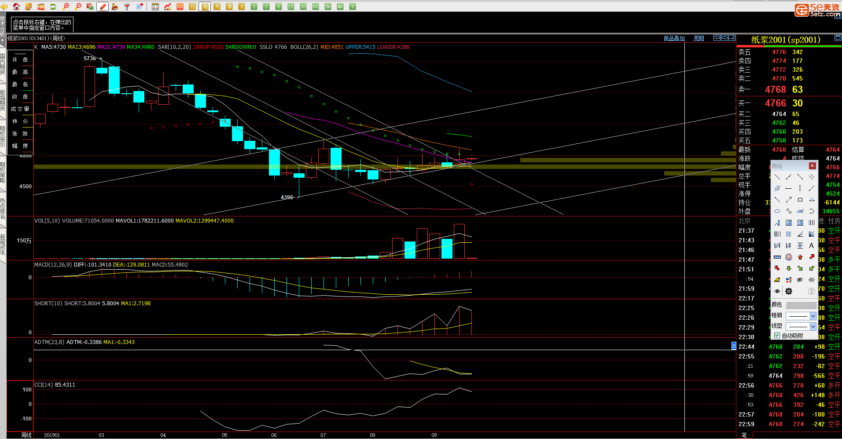Click the 周期 link above the chart

699,38
